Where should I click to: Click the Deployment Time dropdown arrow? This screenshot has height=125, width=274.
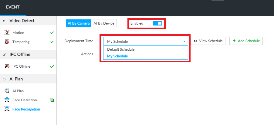pyautogui.click(x=184, y=41)
